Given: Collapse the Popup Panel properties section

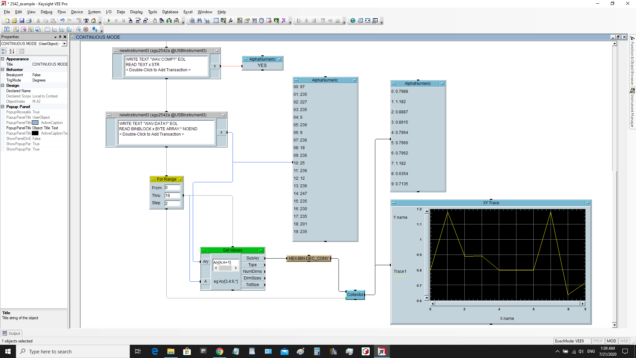Looking at the screenshot, I should 3,107.
